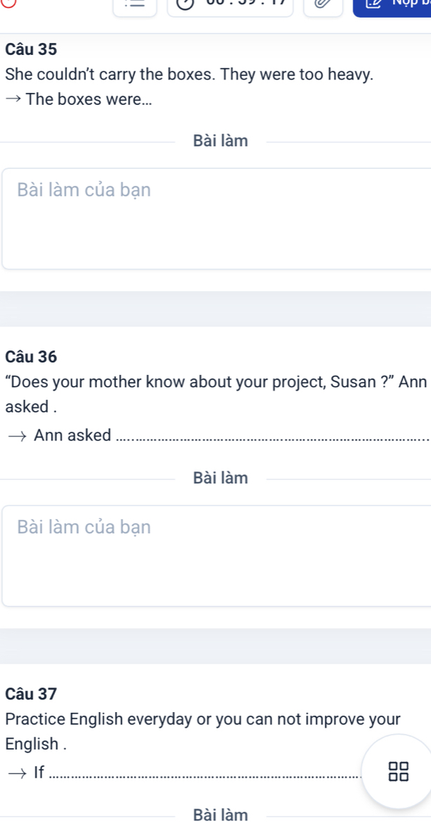This screenshot has width=431, height=836.
Task: Click the Bài làm label under Câu 36
Action: coord(221,478)
